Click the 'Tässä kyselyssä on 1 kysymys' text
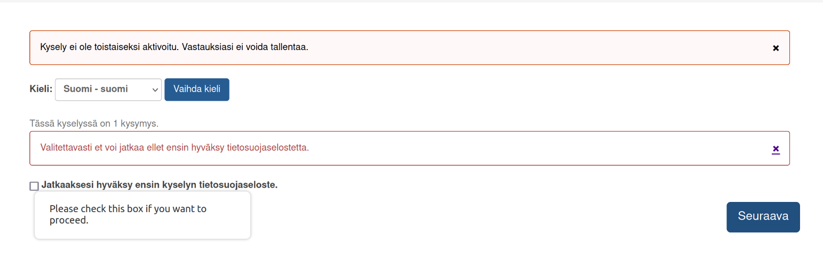823x276 pixels. tap(94, 124)
